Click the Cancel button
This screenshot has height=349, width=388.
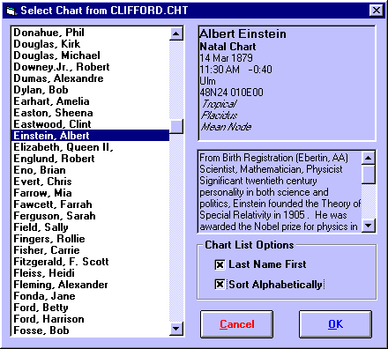pyautogui.click(x=237, y=324)
